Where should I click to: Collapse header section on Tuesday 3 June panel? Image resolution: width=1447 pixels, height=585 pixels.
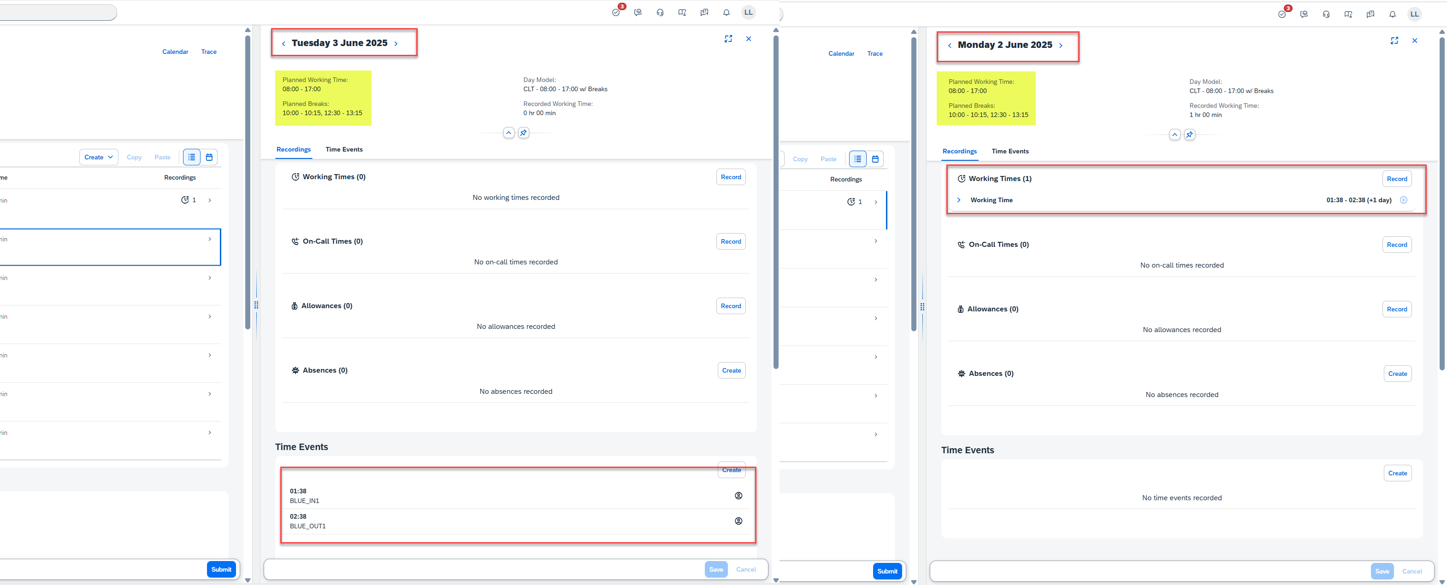tap(508, 133)
